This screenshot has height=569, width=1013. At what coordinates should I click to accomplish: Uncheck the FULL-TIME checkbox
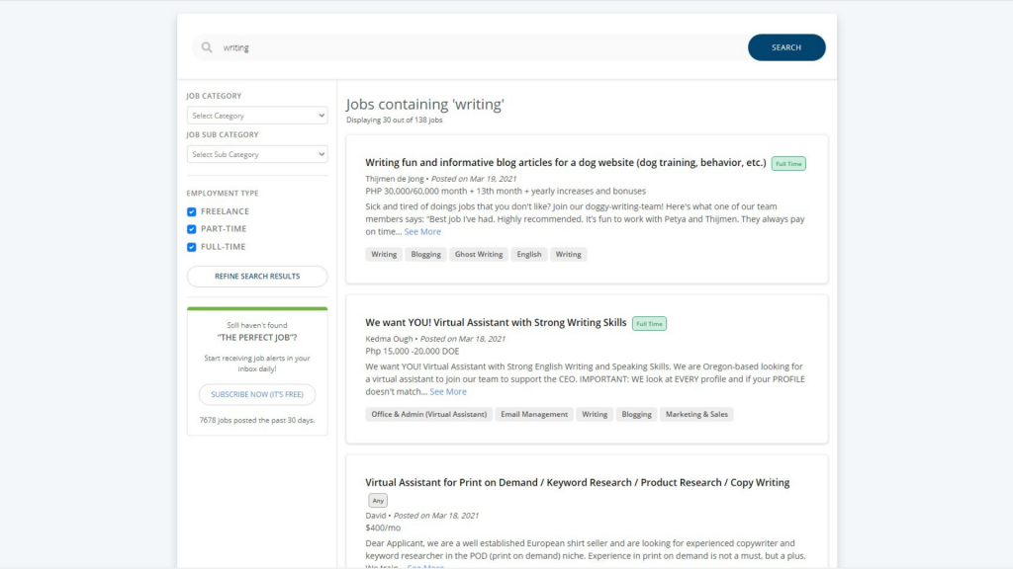click(191, 247)
